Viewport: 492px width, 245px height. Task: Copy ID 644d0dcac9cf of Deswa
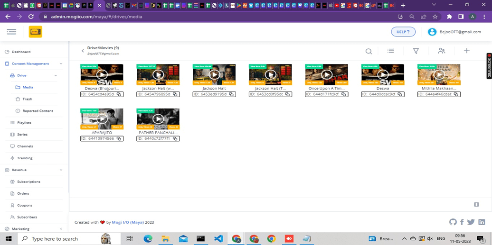pyautogui.click(x=400, y=94)
